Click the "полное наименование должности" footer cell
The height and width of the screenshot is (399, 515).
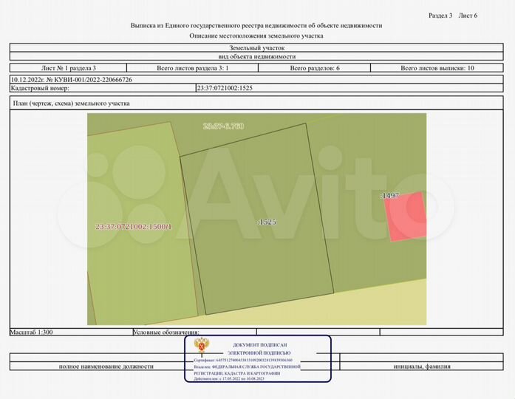pos(106,366)
